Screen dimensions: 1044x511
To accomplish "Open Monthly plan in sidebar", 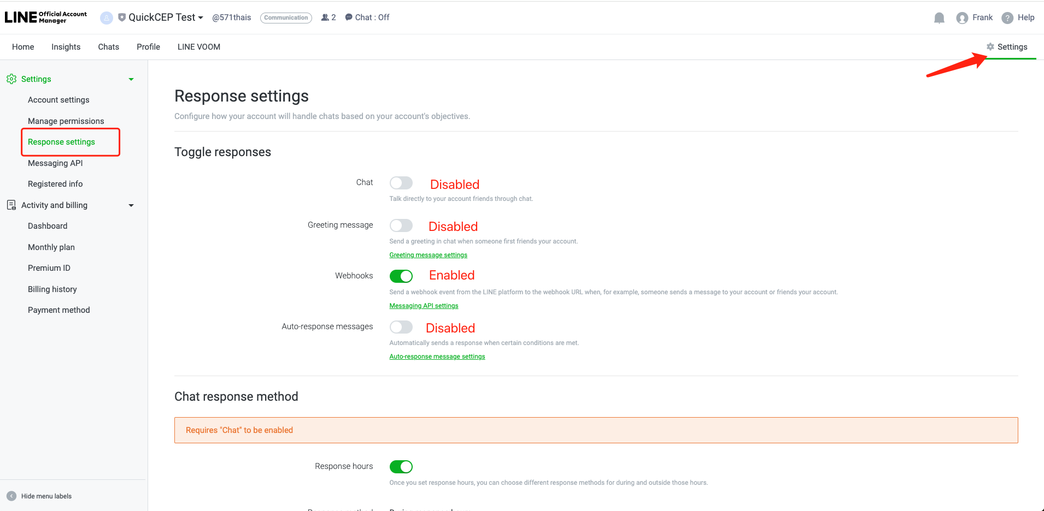I will coord(51,247).
